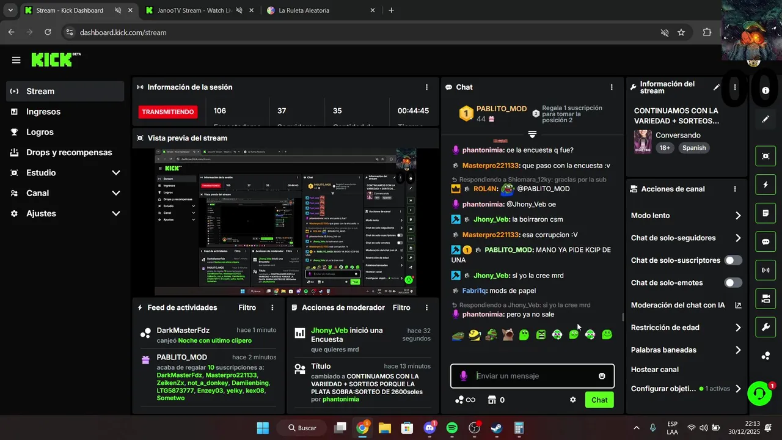Open Steam from the taskbar
Image resolution: width=782 pixels, height=440 pixels.
497,428
